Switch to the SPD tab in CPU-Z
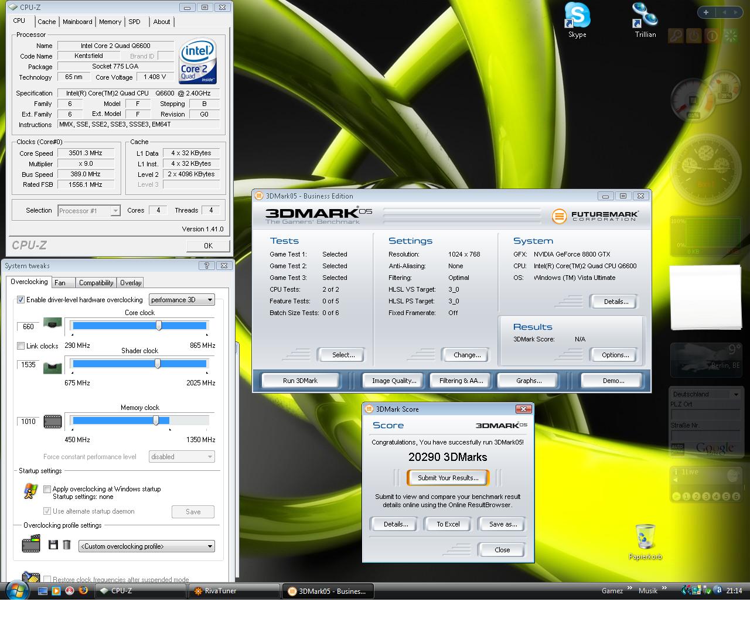This screenshot has height=636, width=750. coord(135,22)
